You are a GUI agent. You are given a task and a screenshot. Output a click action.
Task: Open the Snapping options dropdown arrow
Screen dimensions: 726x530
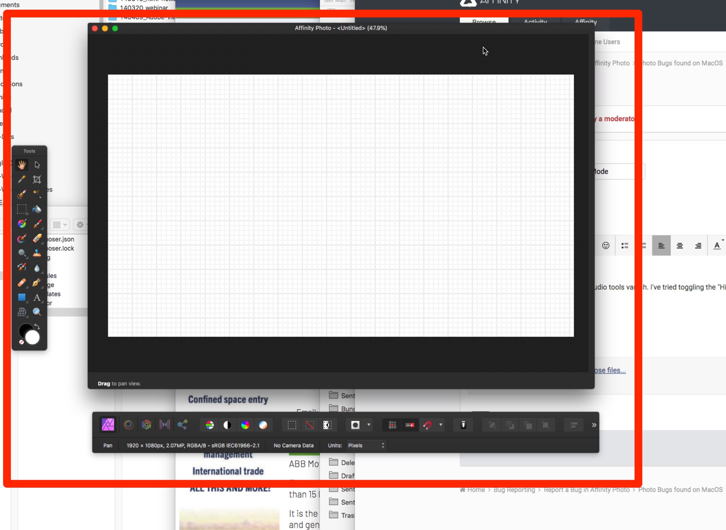pos(441,425)
